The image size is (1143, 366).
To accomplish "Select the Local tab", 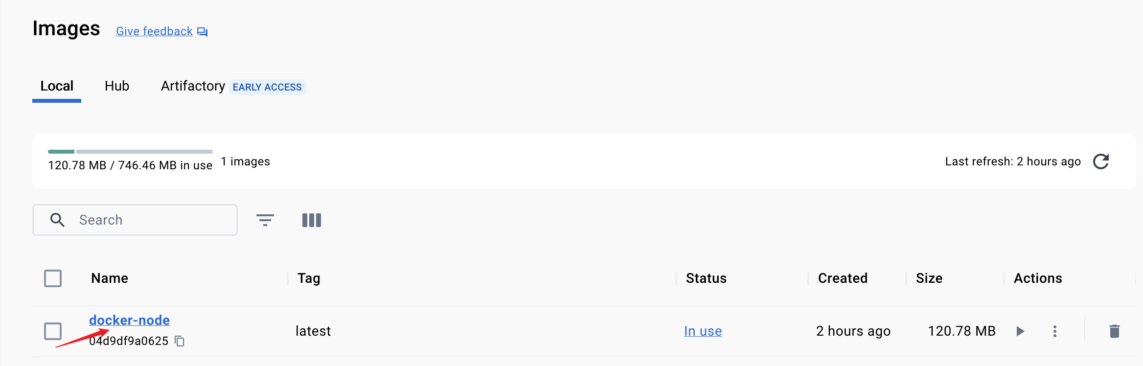I will tap(57, 86).
